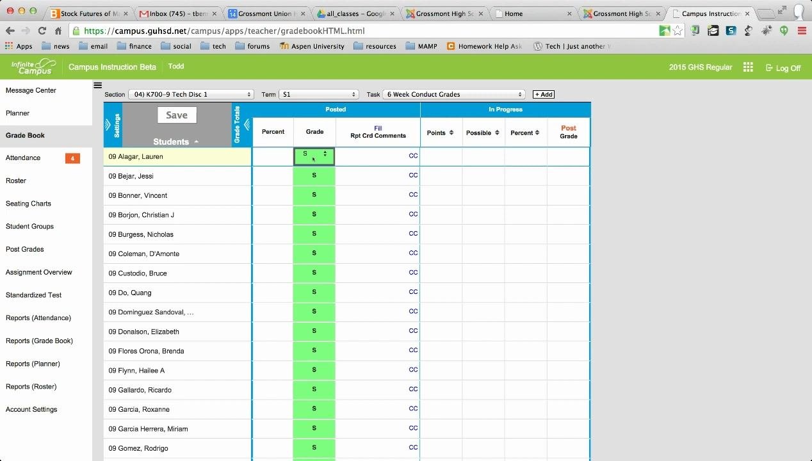Open the app switcher grid icon
The image size is (812, 461).
point(748,67)
